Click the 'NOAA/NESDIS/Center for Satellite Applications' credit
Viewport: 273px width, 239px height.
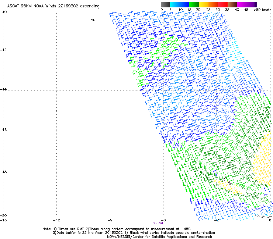pos(159,237)
